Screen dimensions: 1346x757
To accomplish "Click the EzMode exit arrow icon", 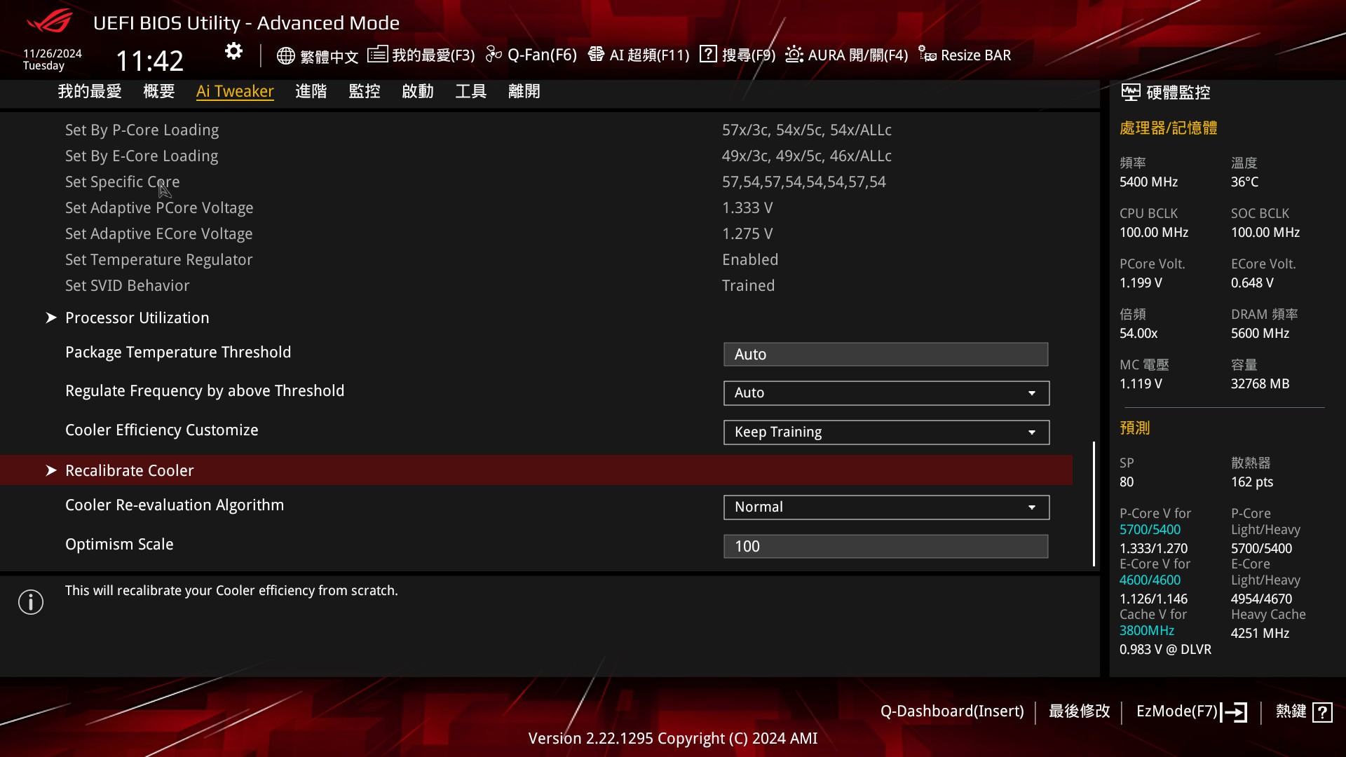I will pos(1234,712).
